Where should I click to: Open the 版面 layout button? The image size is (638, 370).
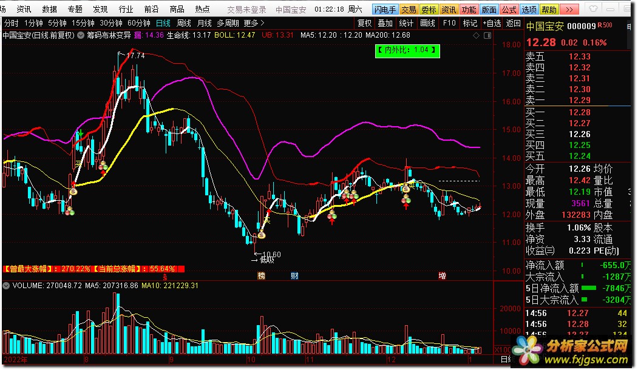[x=489, y=9]
